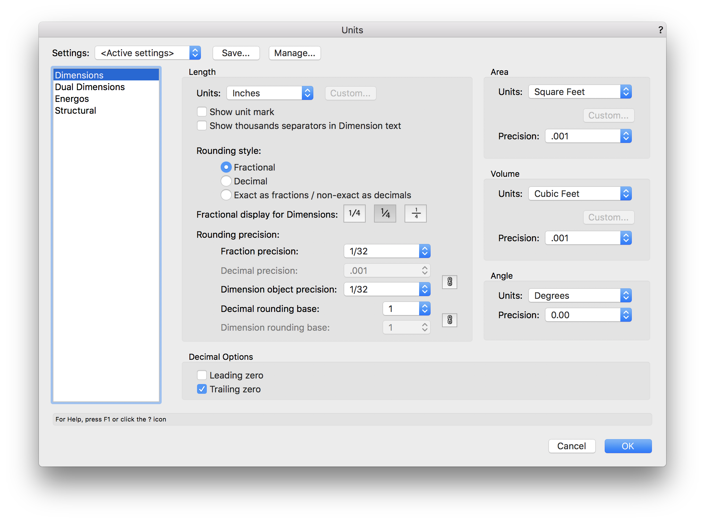
Task: Click the chain link icon beside rounding base
Action: click(x=449, y=320)
